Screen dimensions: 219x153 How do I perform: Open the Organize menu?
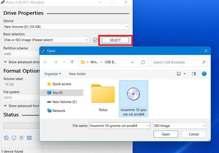[x=53, y=74]
